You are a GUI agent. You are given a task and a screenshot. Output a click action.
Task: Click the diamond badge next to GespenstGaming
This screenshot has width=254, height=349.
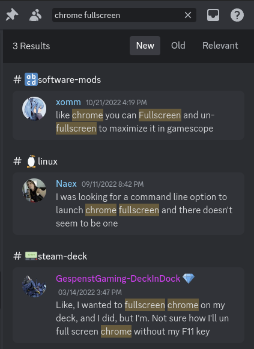(189, 279)
